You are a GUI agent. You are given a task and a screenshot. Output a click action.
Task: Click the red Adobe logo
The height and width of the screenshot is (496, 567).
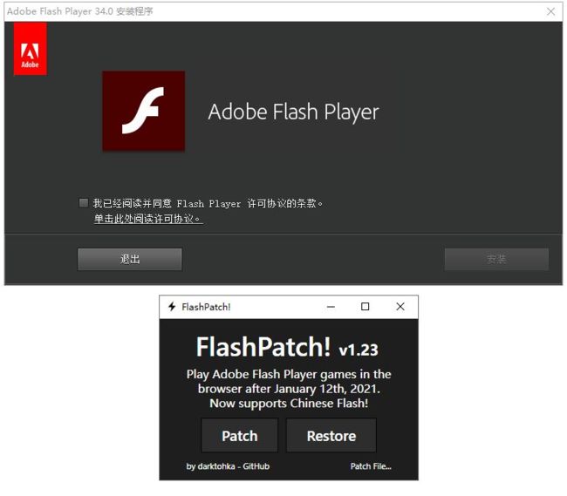30,49
